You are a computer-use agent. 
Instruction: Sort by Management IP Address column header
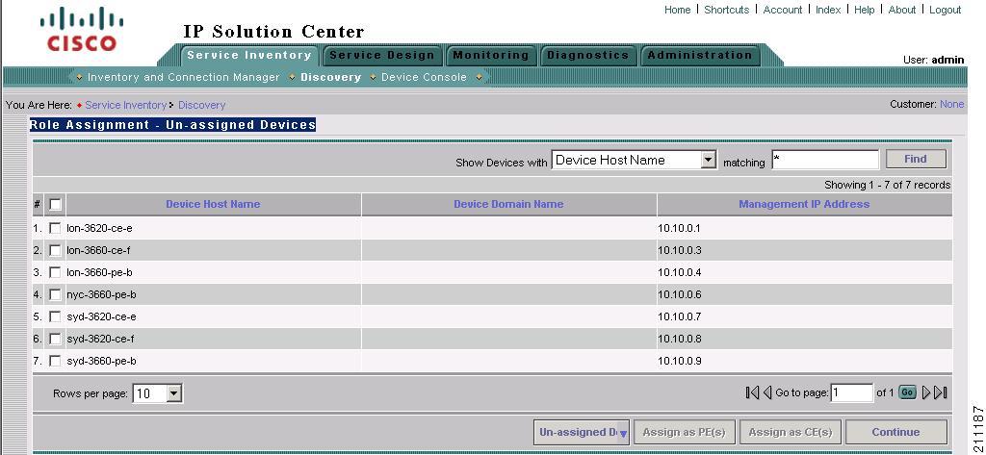point(804,204)
